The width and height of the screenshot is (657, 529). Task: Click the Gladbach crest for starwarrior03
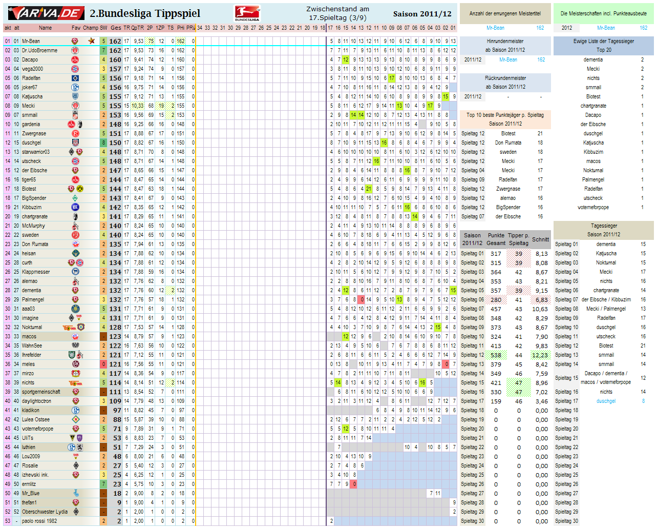pos(71,152)
